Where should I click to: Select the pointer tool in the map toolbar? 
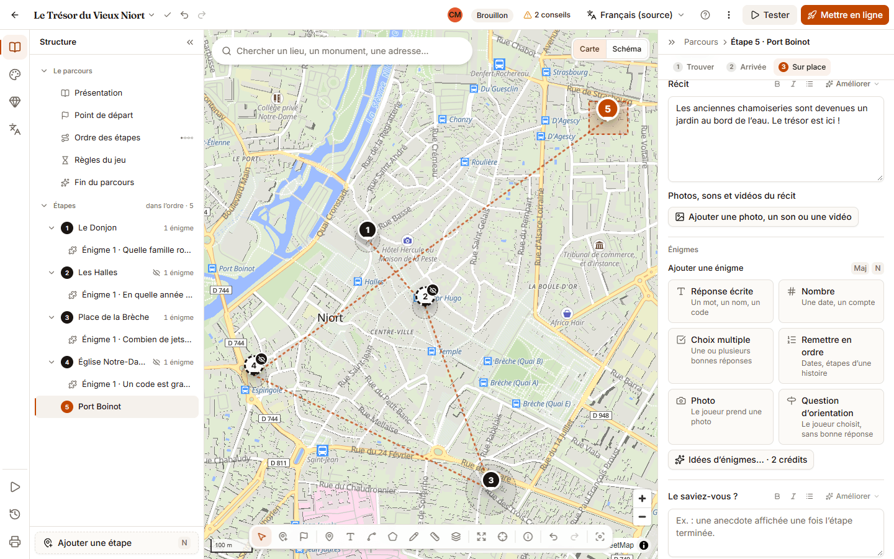click(x=262, y=537)
